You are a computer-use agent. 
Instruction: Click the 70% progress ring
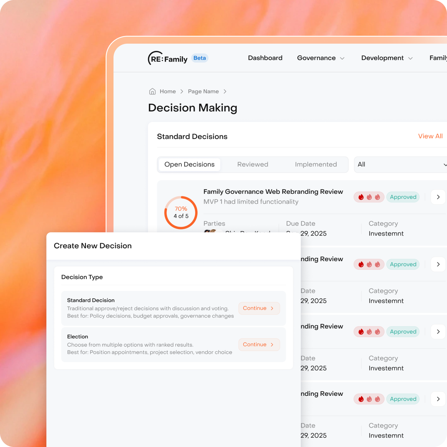click(x=181, y=212)
